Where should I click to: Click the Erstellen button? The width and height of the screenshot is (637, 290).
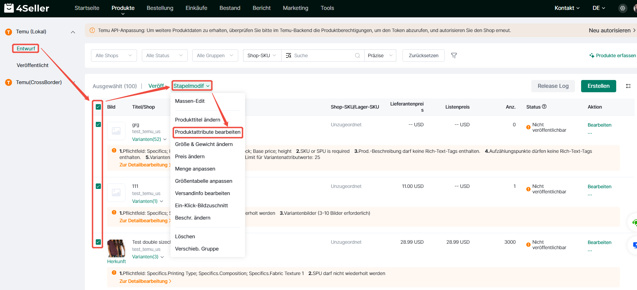(598, 86)
